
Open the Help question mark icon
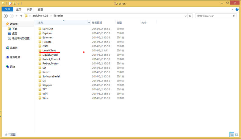(x=237, y=9)
